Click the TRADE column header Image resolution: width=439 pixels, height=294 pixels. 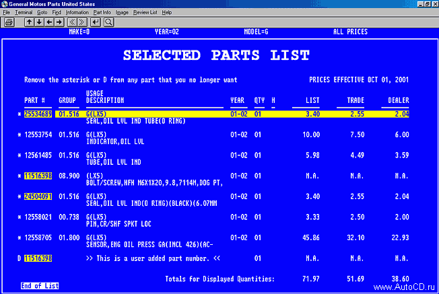click(356, 100)
